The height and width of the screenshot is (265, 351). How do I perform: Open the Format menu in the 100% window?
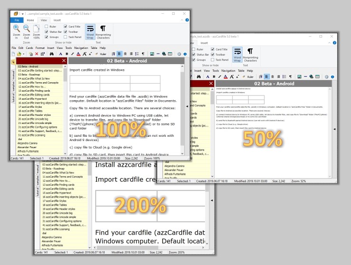tap(40, 48)
